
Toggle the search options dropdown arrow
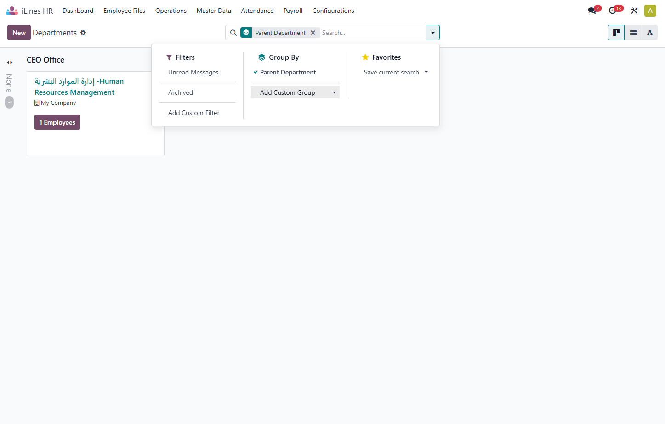[x=433, y=33]
